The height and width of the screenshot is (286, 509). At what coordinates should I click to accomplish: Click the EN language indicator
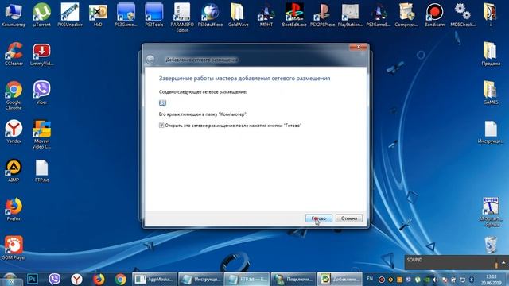[x=369, y=279]
